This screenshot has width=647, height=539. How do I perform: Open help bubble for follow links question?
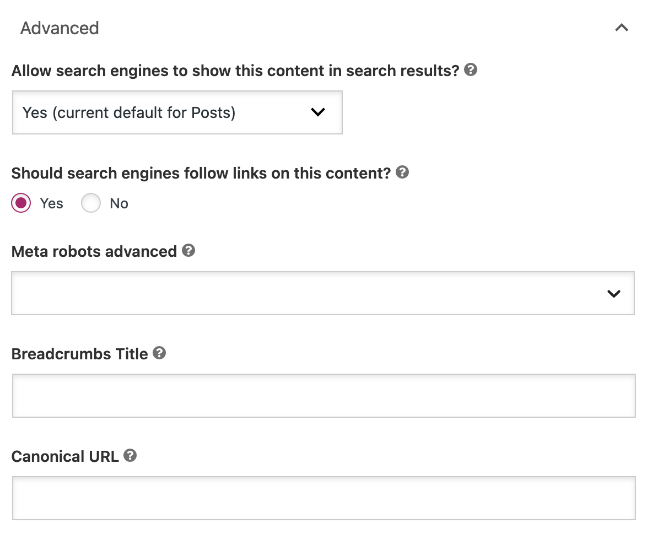pyautogui.click(x=402, y=173)
